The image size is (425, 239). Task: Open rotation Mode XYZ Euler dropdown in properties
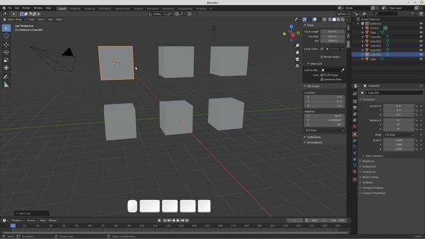[x=398, y=135]
